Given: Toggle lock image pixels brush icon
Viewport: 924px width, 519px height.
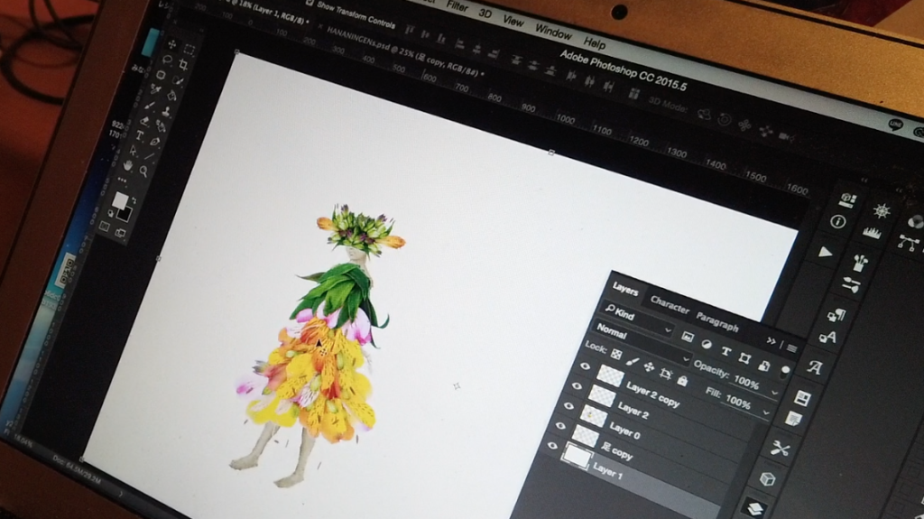Looking at the screenshot, I should (632, 361).
